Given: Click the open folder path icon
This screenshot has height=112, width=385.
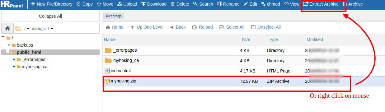Looking at the screenshot, I should click(18, 28).
